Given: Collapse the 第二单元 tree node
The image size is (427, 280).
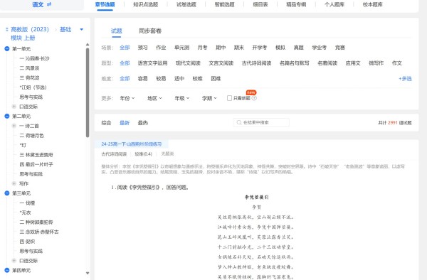Looking at the screenshot, I should pos(7,116).
